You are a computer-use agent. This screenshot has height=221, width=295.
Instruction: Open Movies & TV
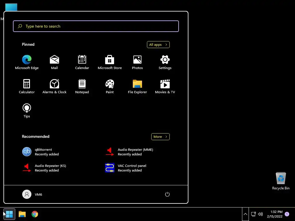[165, 86]
